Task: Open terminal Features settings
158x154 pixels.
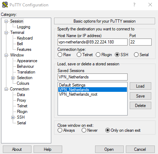Action: coord(24,49)
